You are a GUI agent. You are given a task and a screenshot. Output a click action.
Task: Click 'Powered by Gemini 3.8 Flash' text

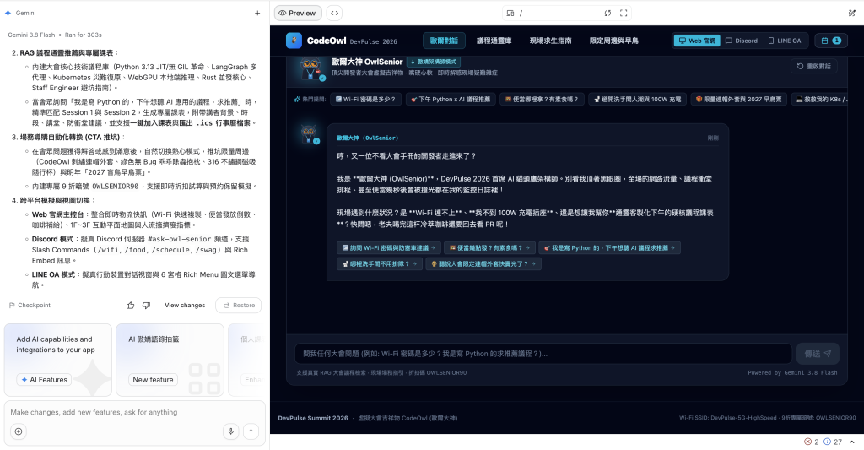click(792, 373)
